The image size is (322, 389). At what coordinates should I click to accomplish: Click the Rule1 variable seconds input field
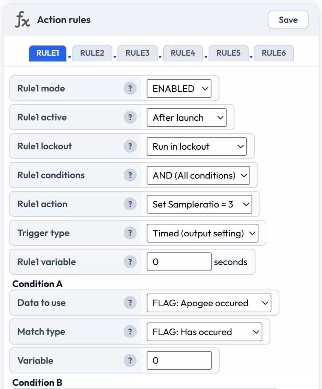click(x=179, y=262)
